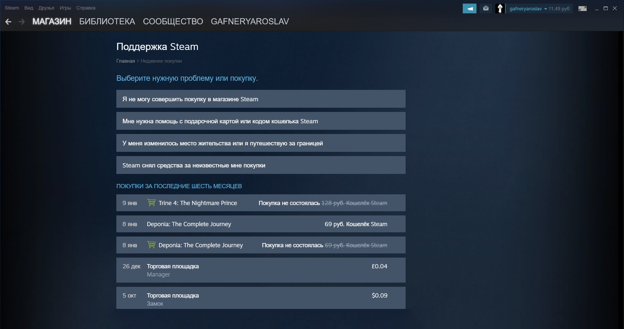Follow the Главная breadcrumb link

[x=125, y=61]
